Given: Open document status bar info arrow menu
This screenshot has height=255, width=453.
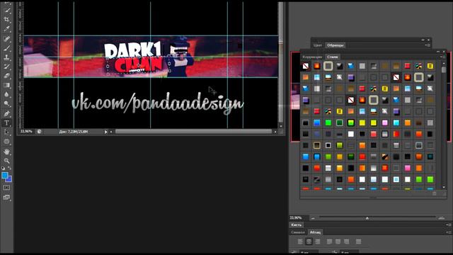Looking at the screenshot, I should point(105,132).
